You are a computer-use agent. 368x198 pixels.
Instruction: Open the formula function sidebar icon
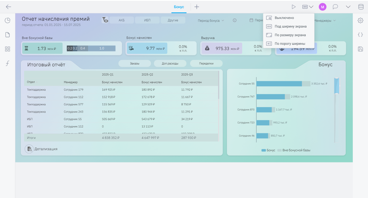tap(7, 63)
